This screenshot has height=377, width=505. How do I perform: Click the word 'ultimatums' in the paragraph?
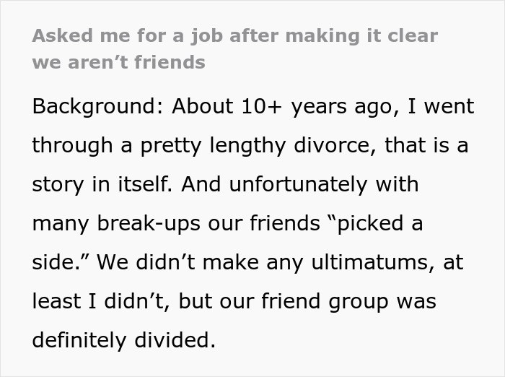[372, 263]
